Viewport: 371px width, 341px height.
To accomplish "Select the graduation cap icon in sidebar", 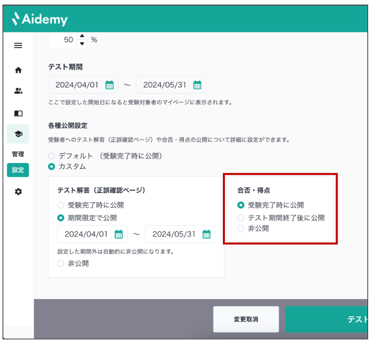I will click(x=18, y=134).
